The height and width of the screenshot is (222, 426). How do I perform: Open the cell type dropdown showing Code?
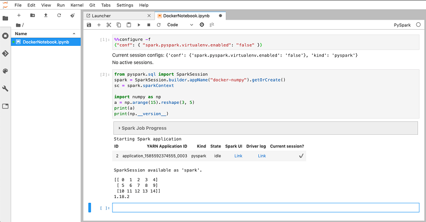179,25
